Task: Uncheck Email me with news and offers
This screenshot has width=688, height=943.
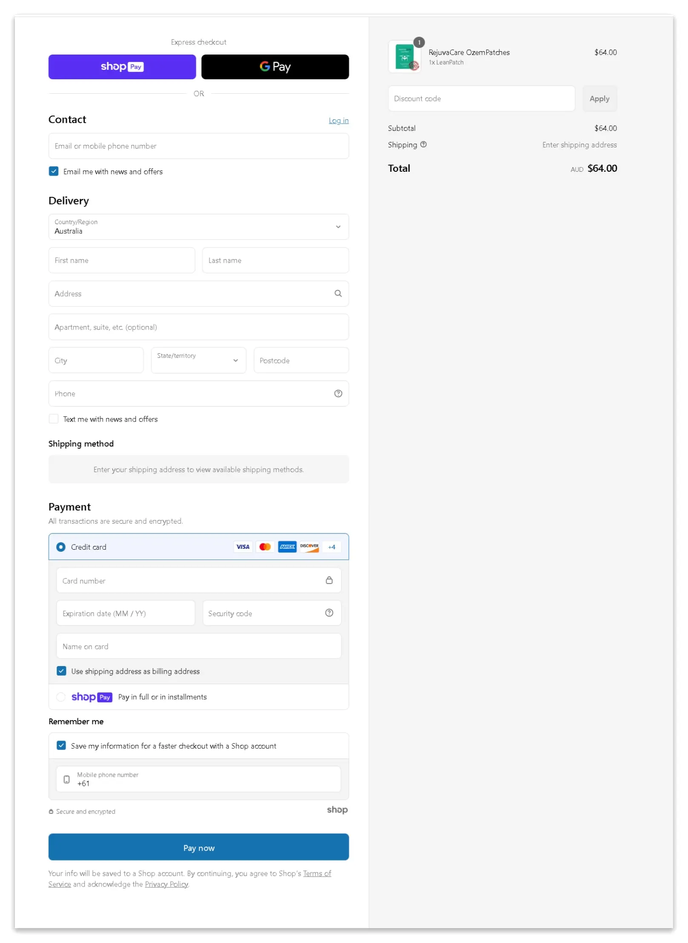Action: (x=54, y=171)
